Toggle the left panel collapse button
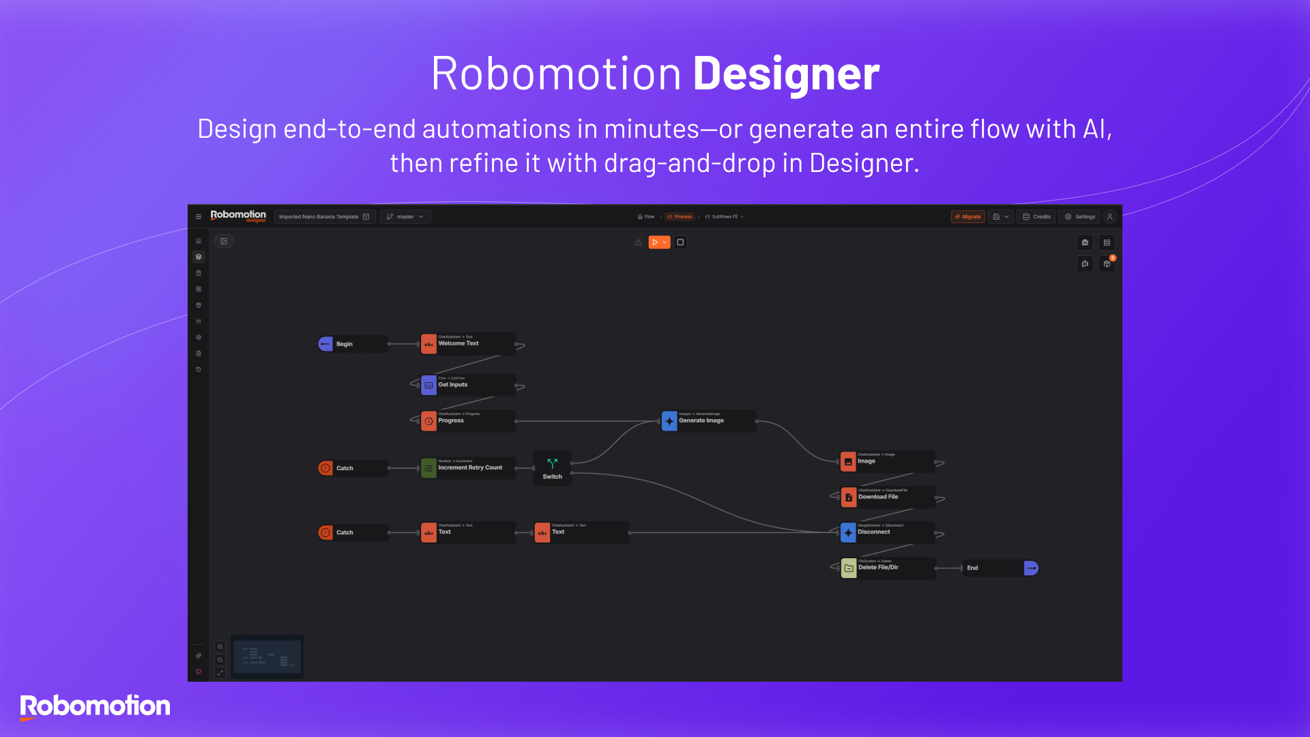 [223, 241]
